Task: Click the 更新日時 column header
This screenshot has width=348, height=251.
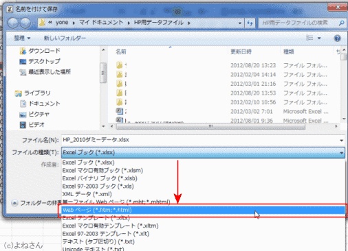Action: (241, 51)
